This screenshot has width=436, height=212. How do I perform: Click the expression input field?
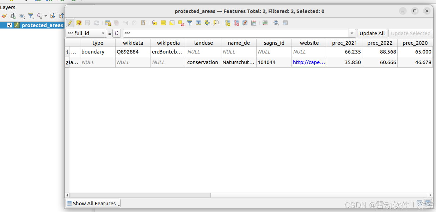coord(236,33)
